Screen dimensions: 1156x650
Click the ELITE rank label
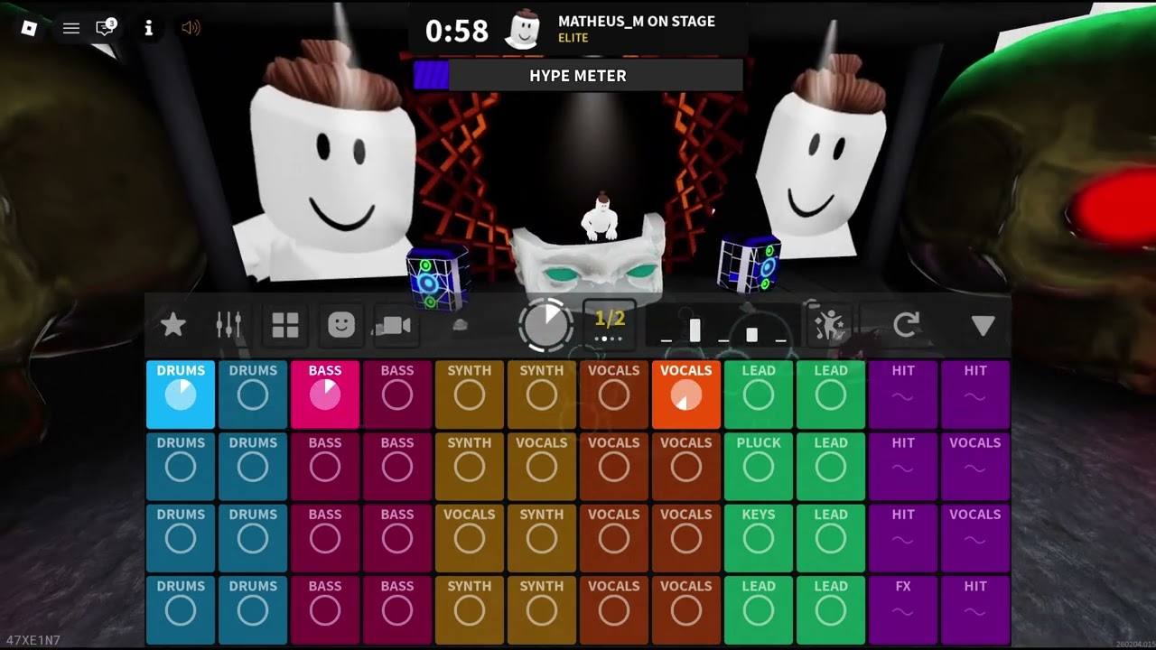pyautogui.click(x=573, y=38)
